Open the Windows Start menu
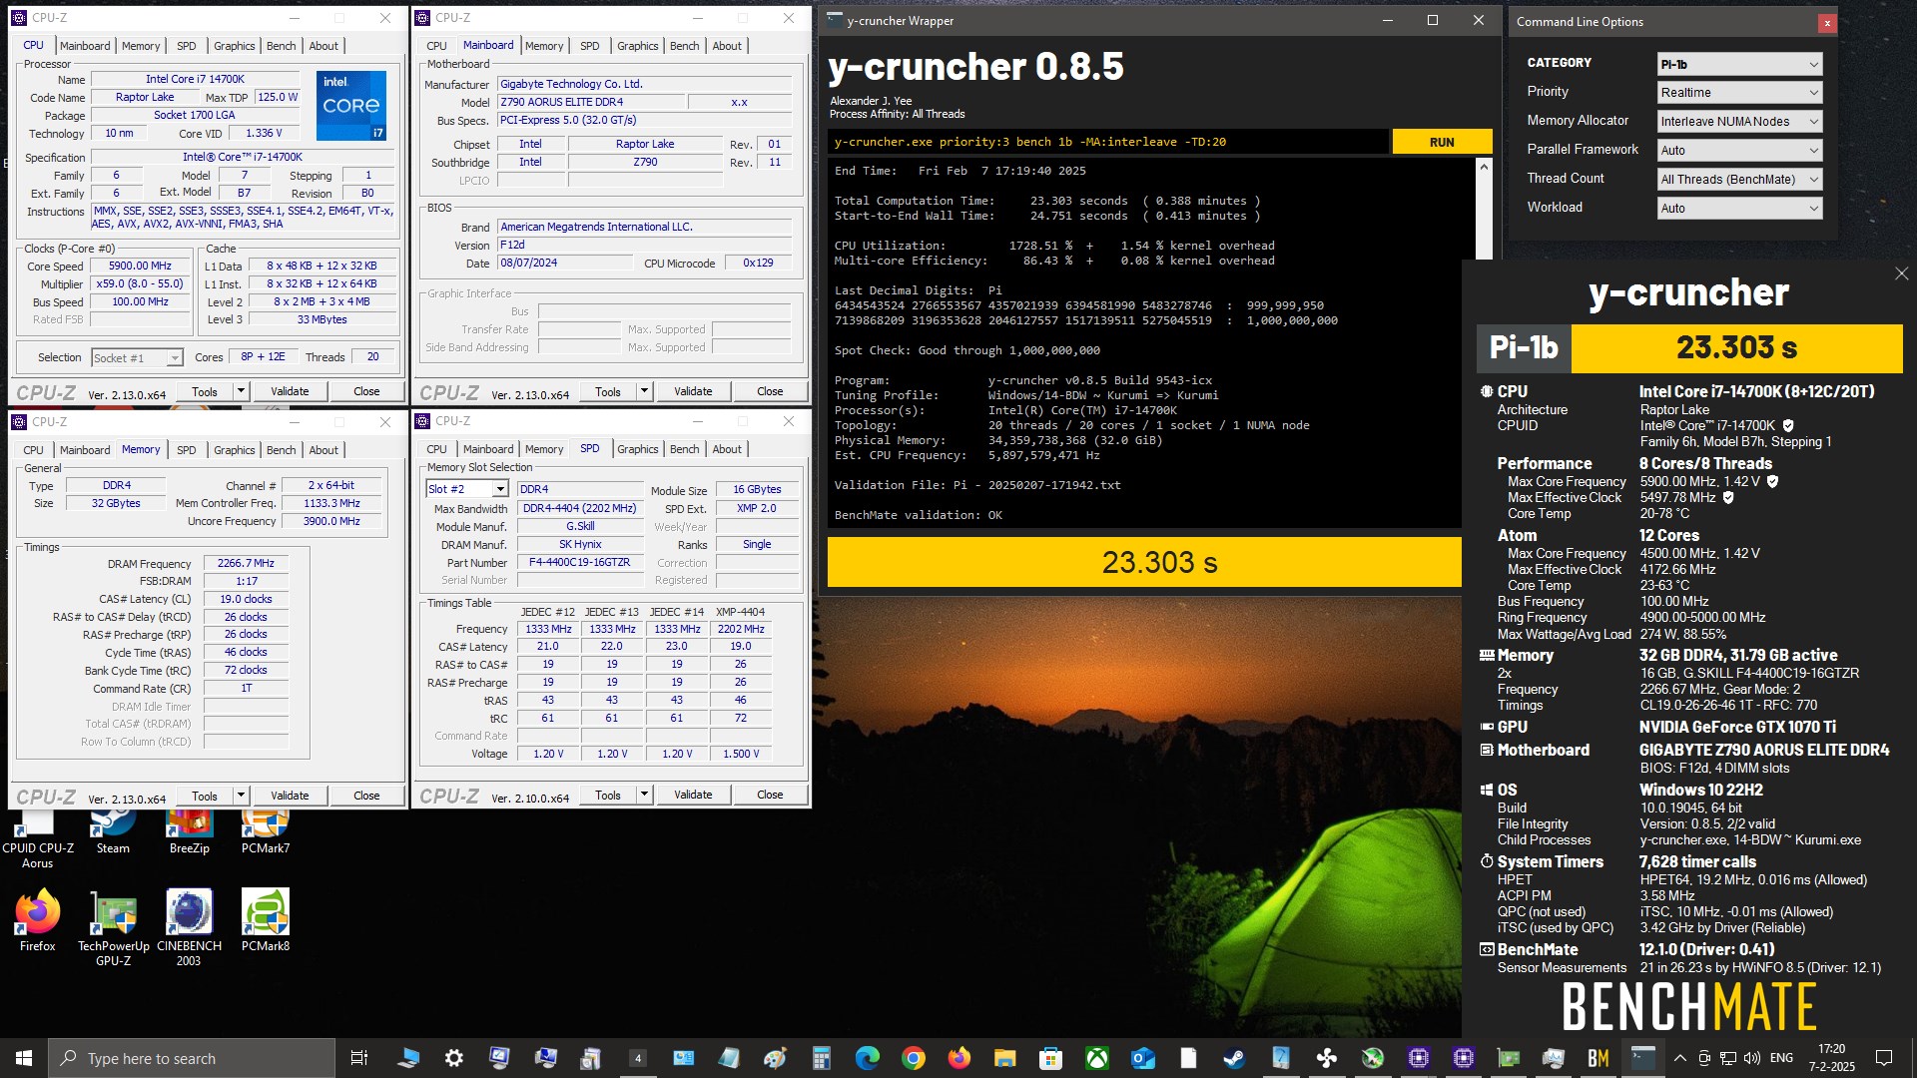 point(24,1058)
